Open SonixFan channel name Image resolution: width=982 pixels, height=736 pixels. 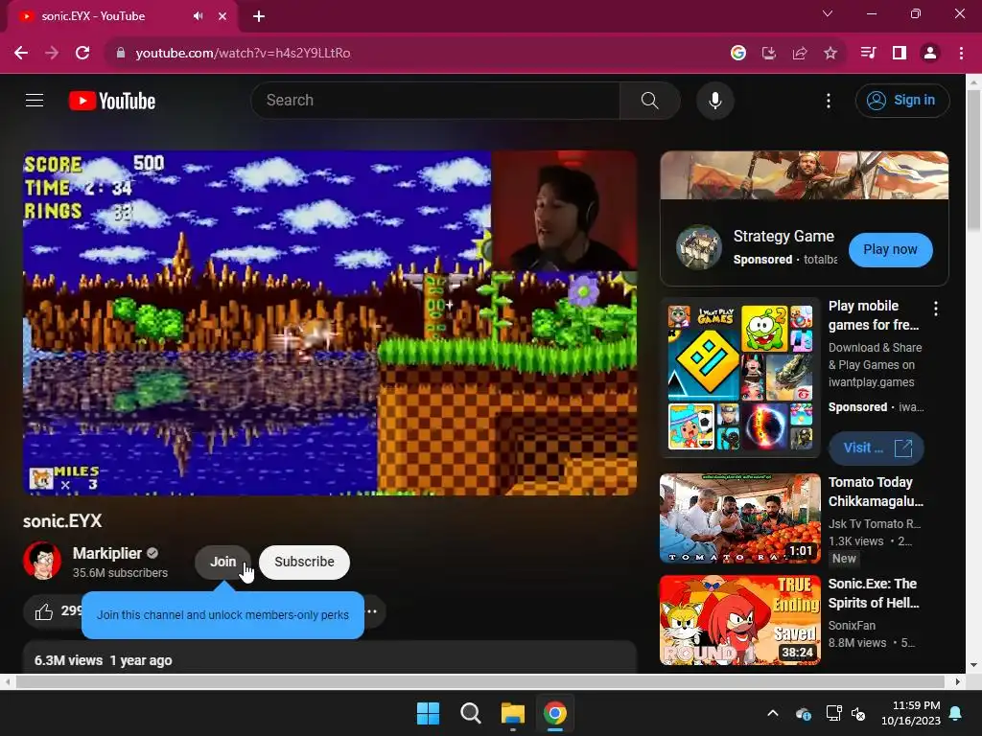[852, 625]
